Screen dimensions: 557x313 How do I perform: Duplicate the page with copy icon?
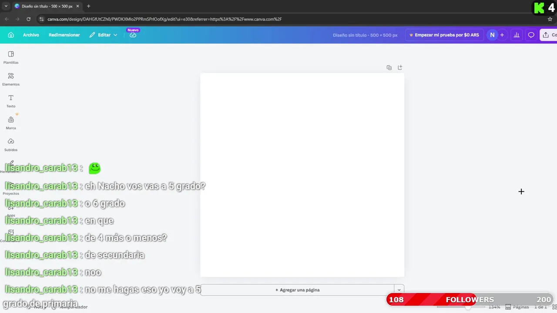389,67
